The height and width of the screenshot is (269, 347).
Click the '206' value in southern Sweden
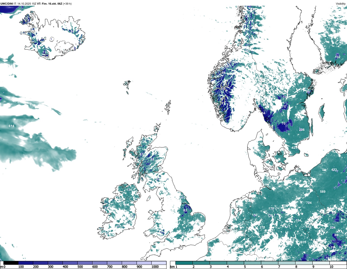[x=302, y=130]
